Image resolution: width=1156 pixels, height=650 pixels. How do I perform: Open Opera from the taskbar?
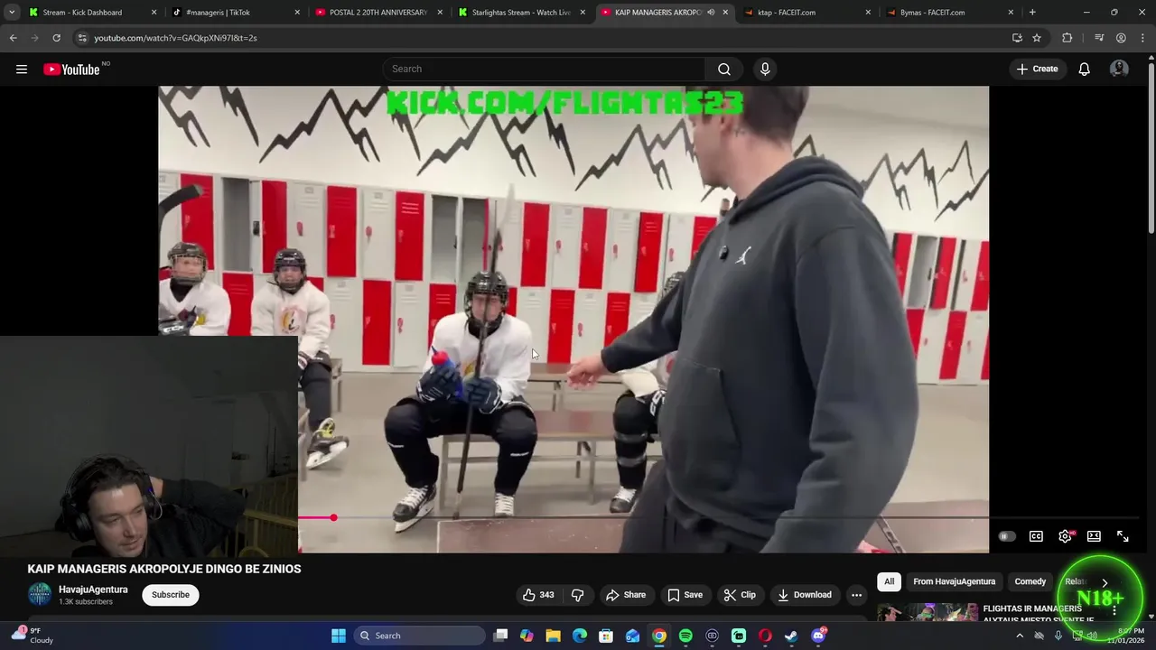pos(765,636)
